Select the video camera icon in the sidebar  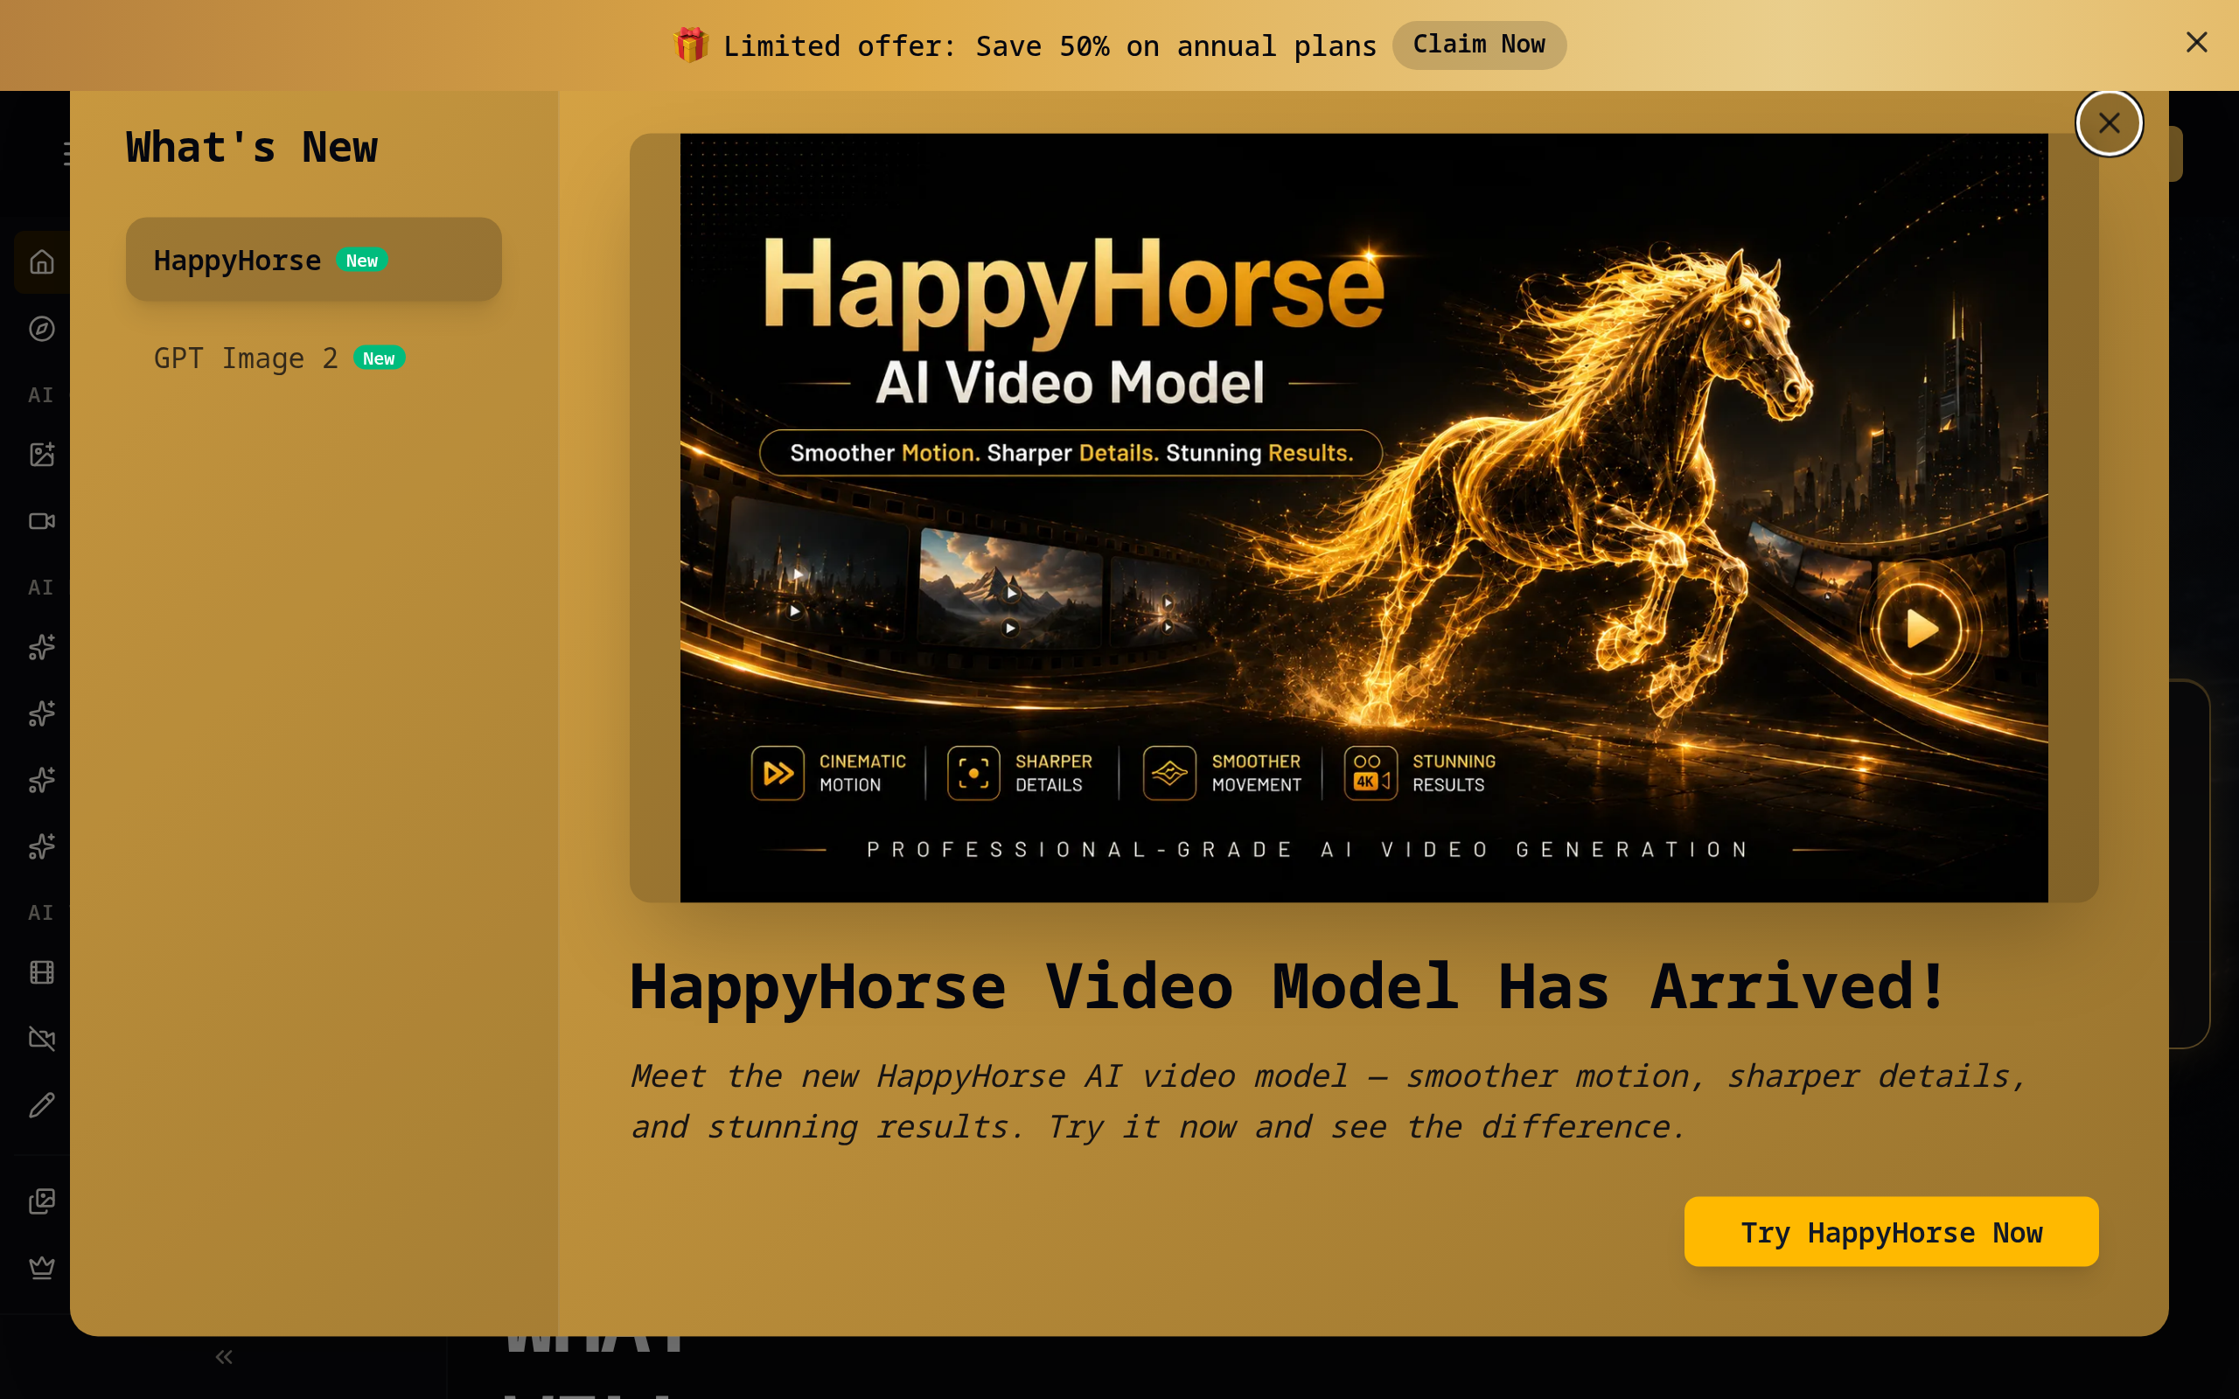[x=42, y=521]
